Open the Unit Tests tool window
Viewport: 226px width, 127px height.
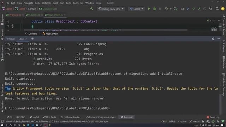pos(49,117)
